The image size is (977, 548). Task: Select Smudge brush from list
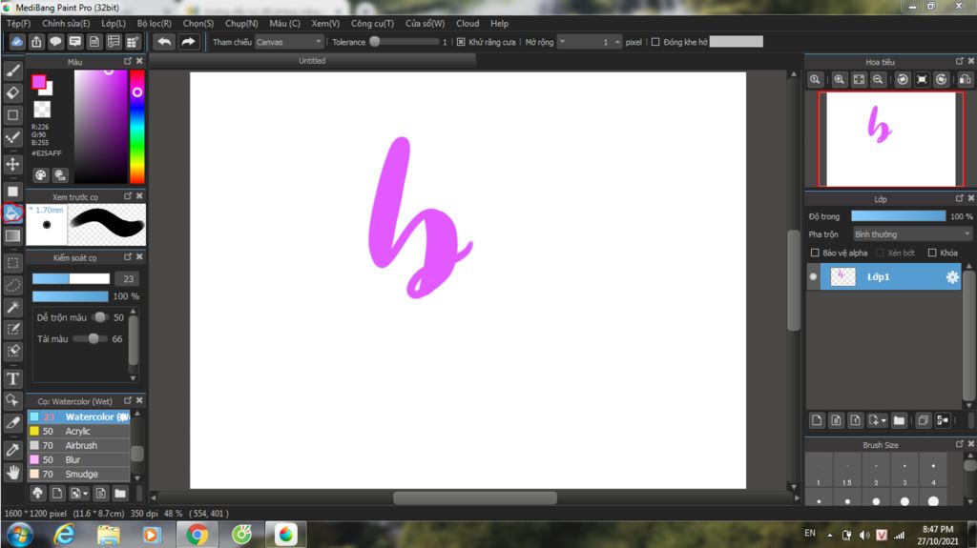tap(78, 474)
